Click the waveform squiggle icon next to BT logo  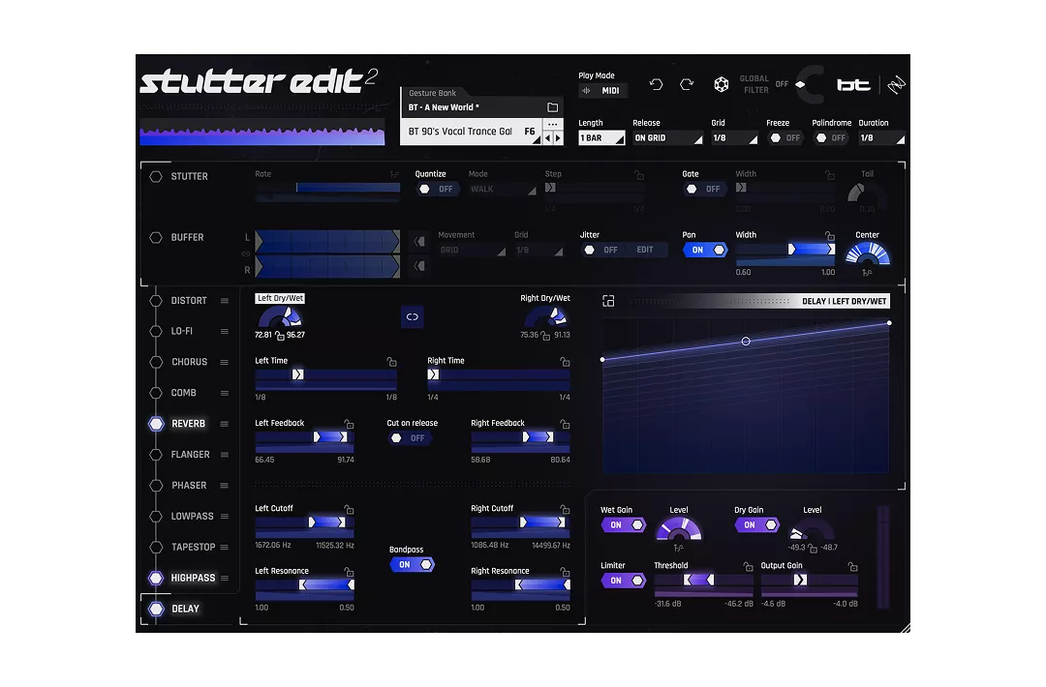click(896, 84)
